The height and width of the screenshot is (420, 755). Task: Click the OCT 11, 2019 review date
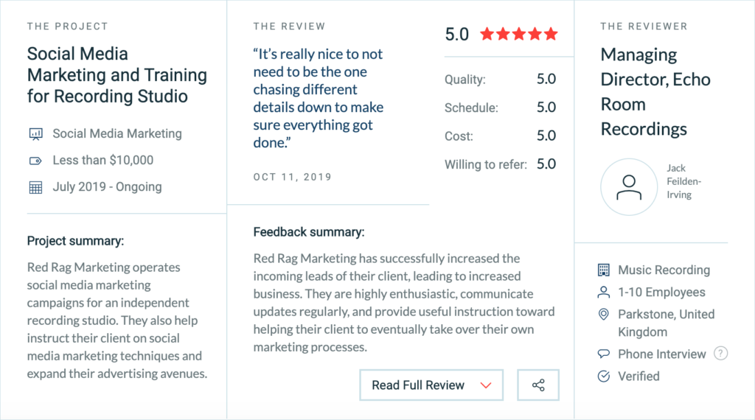(x=292, y=177)
